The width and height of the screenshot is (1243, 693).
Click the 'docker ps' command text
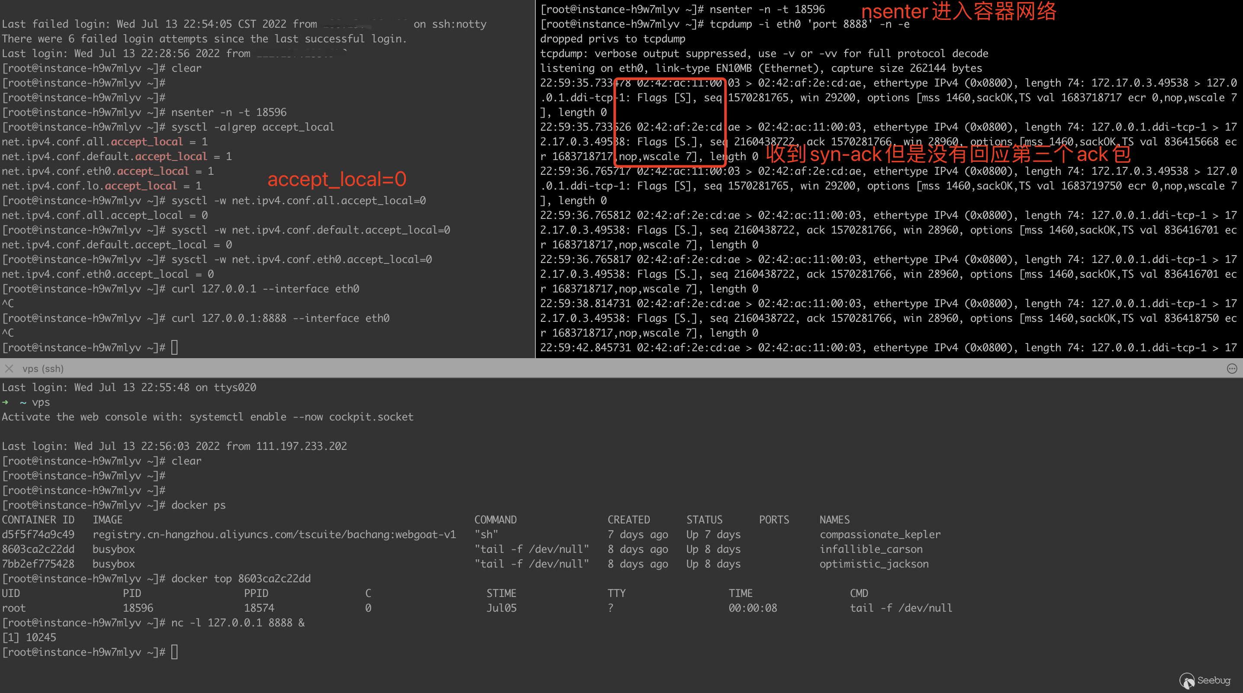point(198,505)
